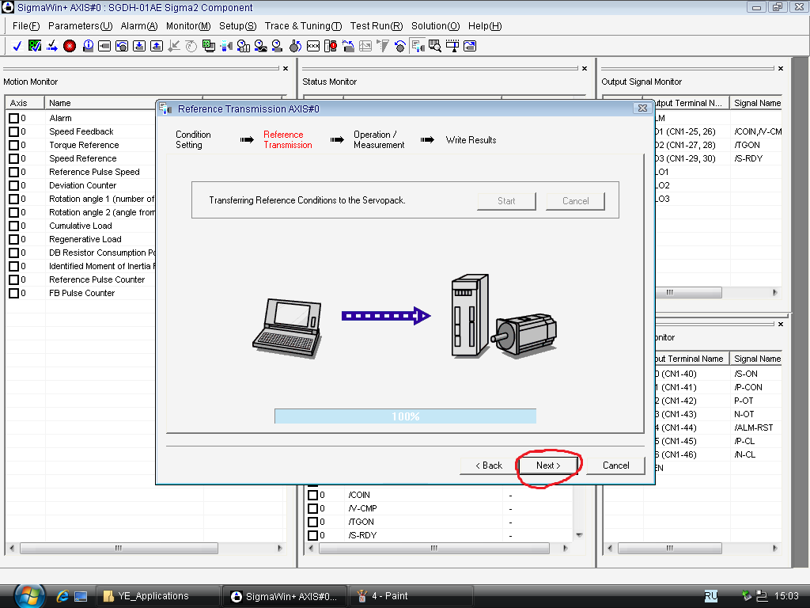Check the Alarm row checkbox in Motion Monitor

(14, 118)
